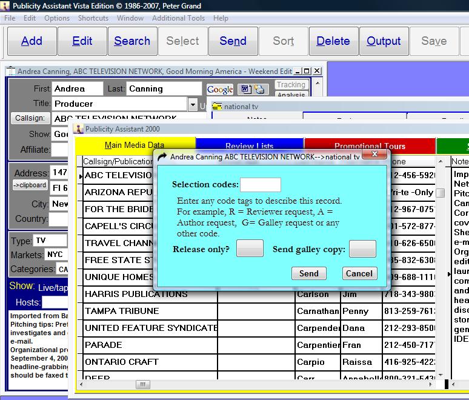Open the File menu

(10, 18)
